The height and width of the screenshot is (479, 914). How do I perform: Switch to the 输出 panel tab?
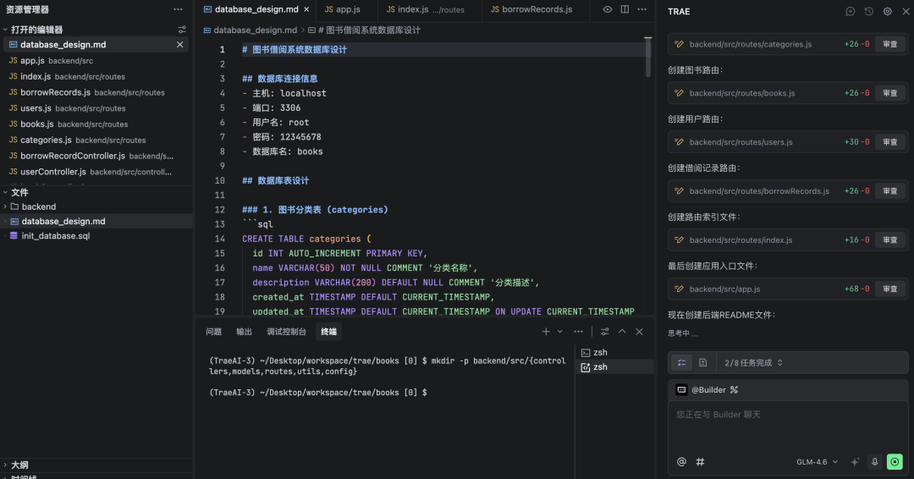pos(244,332)
